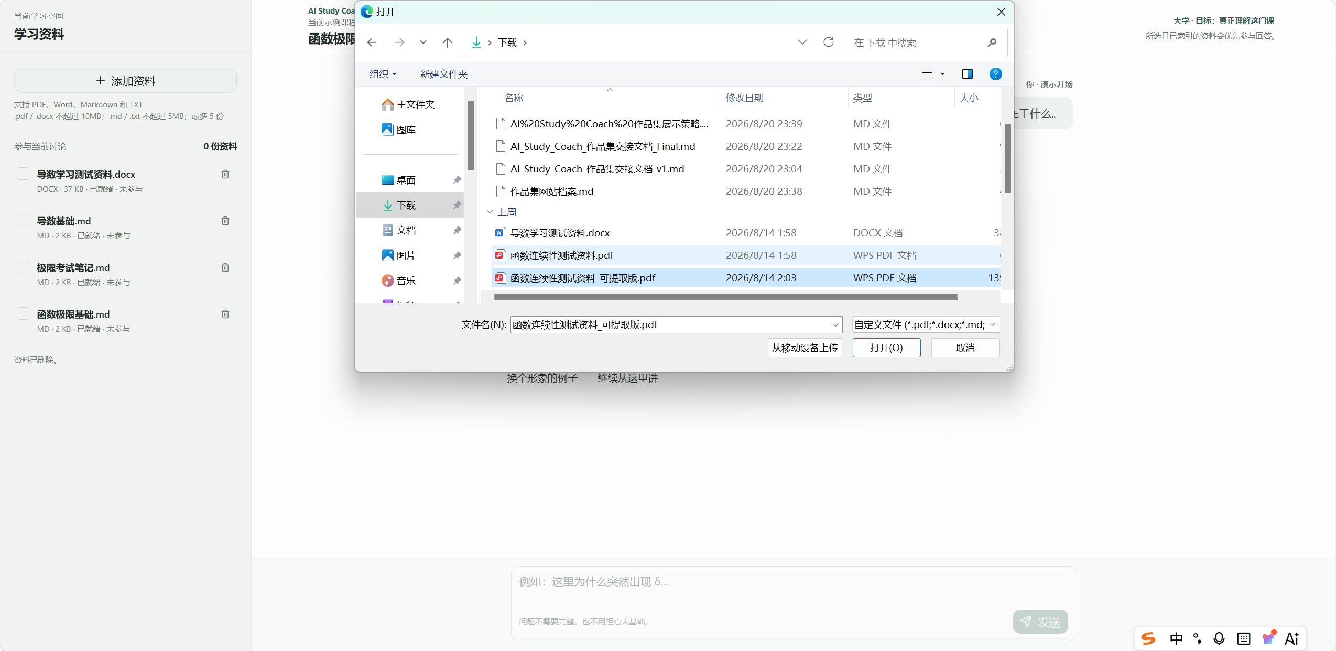Remove 函数极限基础.md via trash icon

225,314
